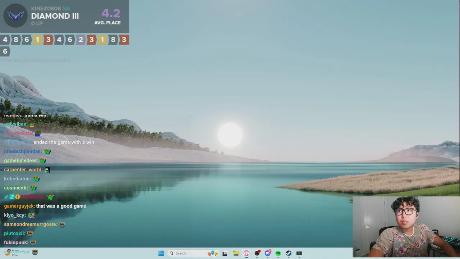Open File Explorer from the taskbar
Image resolution: width=460 pixels, height=259 pixels.
(x=236, y=253)
